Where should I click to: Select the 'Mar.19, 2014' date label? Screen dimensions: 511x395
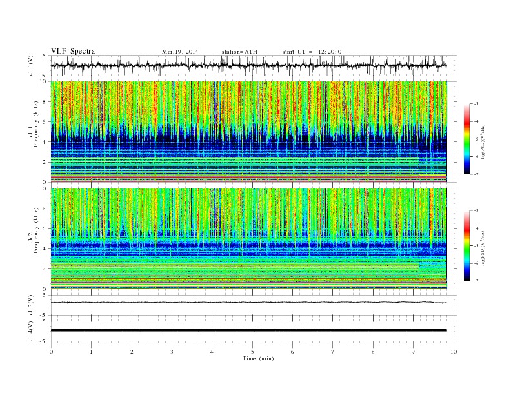coord(180,52)
